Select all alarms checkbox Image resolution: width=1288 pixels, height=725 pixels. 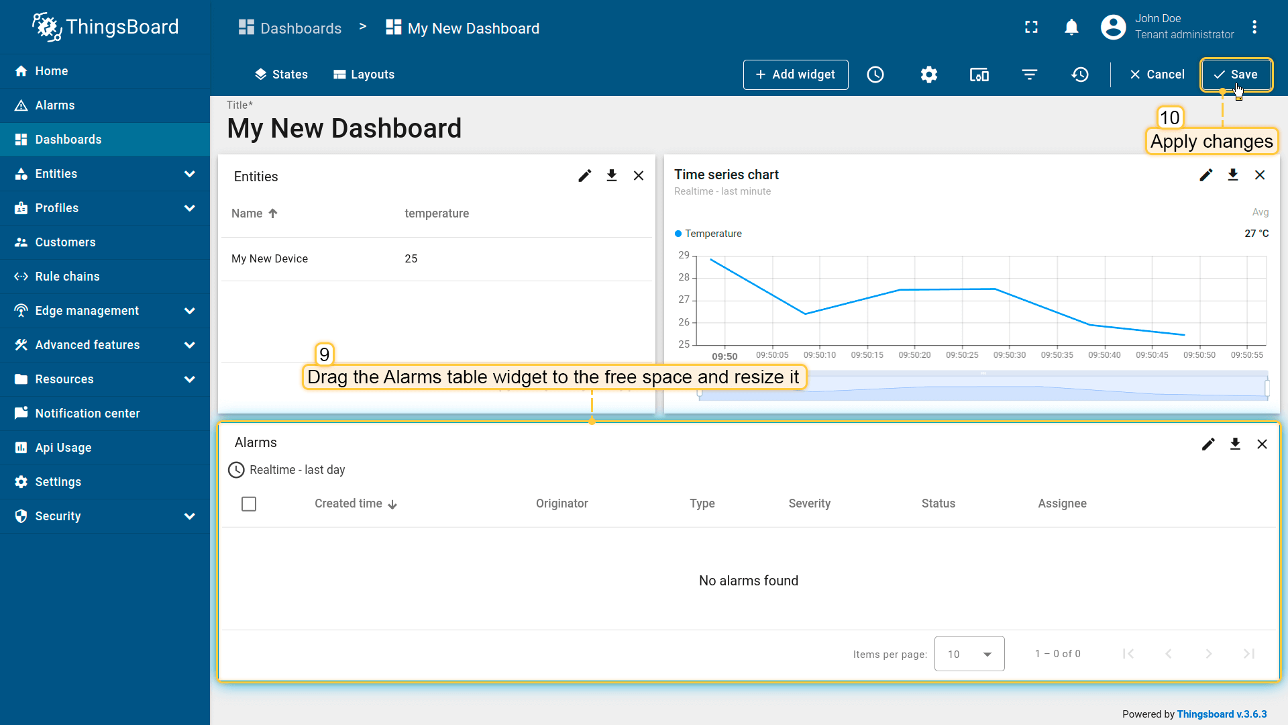click(249, 503)
